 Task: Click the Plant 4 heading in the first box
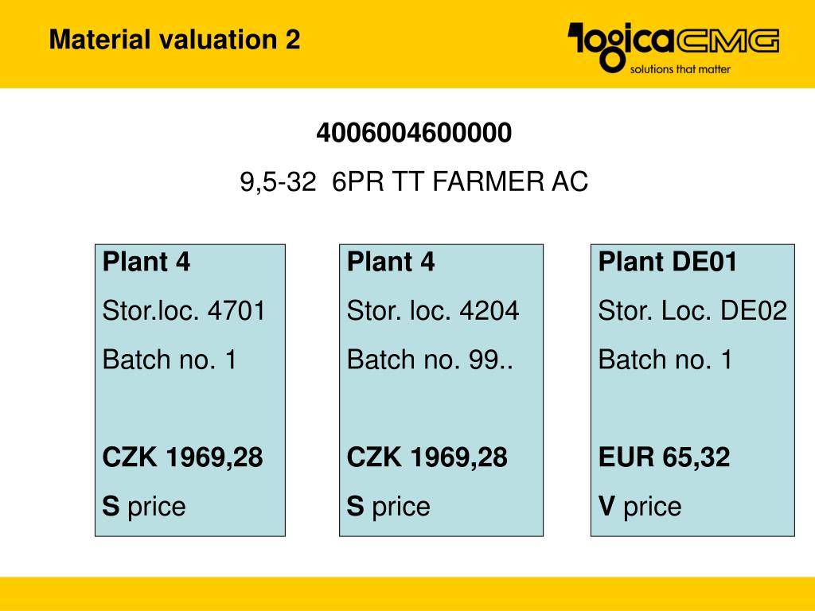point(146,261)
